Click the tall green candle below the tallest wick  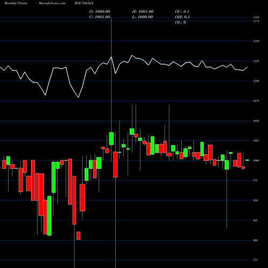pyautogui.click(x=111, y=139)
